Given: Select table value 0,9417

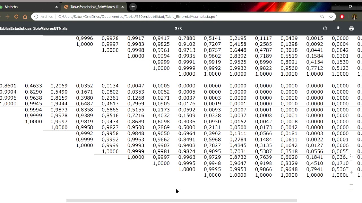Looking at the screenshot, I should pyautogui.click(x=161, y=38).
